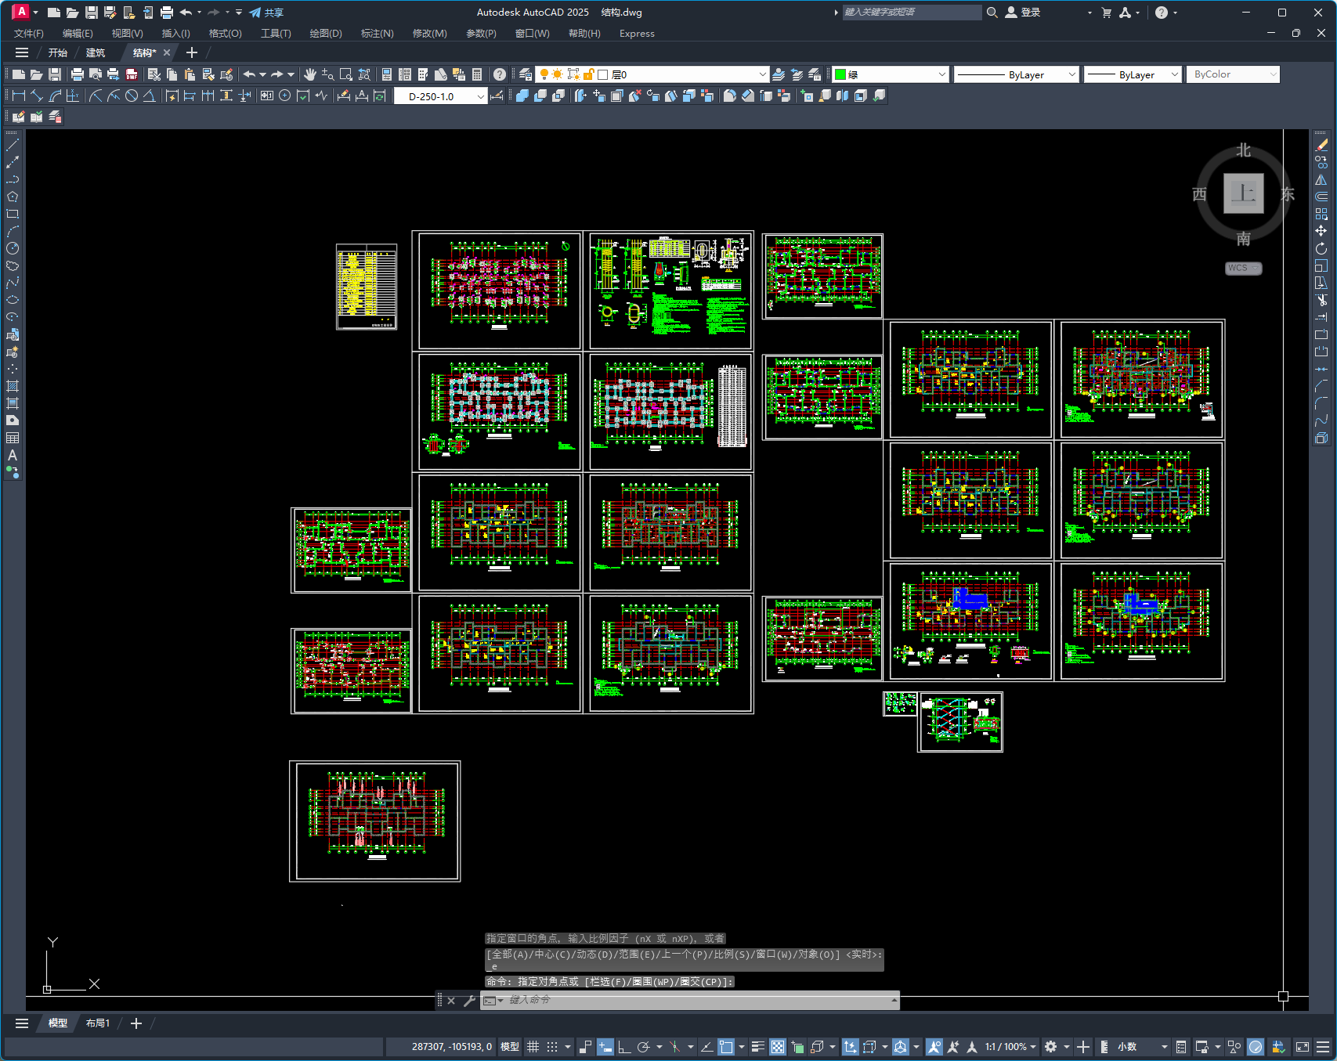The height and width of the screenshot is (1061, 1337).
Task: Toggle dynamic input in status bar
Action: point(605,1047)
